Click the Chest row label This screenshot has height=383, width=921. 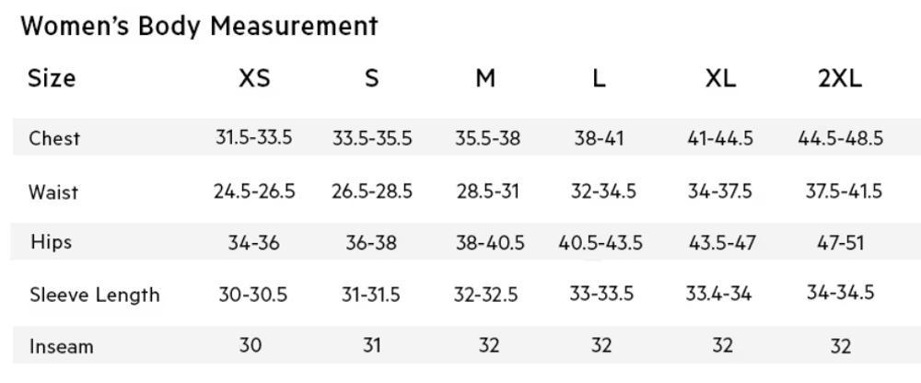54,139
